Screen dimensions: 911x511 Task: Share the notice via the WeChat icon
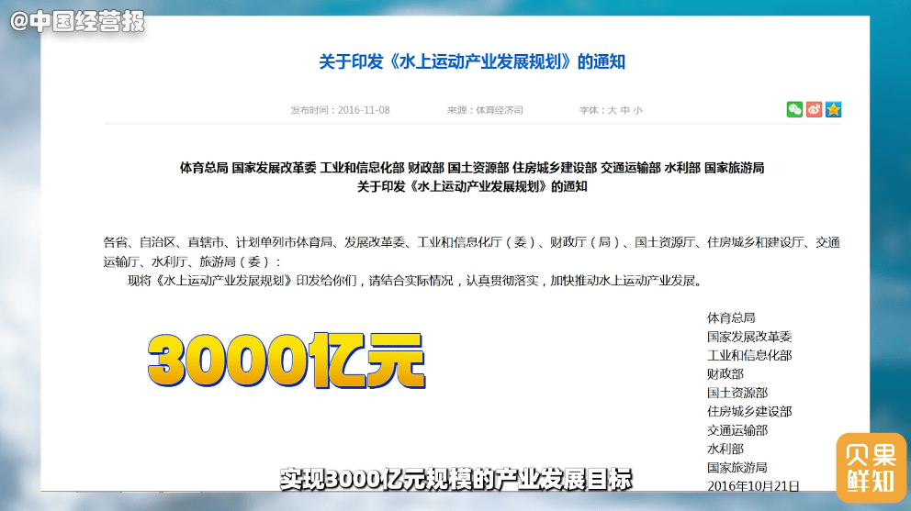pos(794,110)
